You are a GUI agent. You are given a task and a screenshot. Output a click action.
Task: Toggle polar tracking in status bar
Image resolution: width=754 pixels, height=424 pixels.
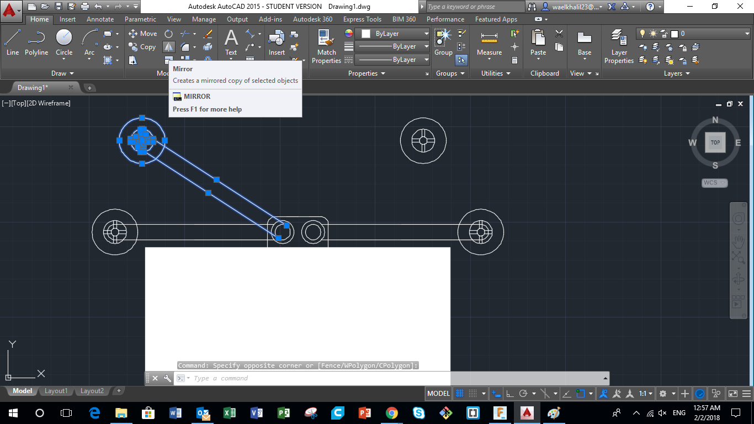tap(523, 394)
